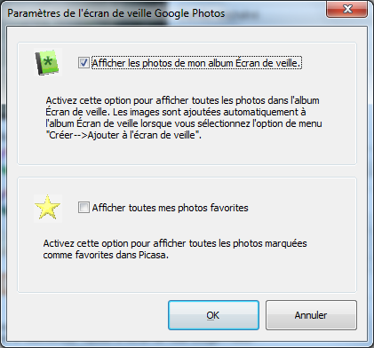Click label text Afficher les photos de mon album
Viewport: 374px width, 348px height.
(163, 63)
